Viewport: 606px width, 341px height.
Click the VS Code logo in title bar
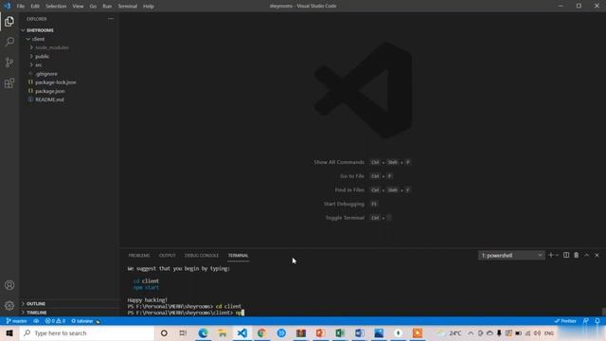pyautogui.click(x=7, y=6)
